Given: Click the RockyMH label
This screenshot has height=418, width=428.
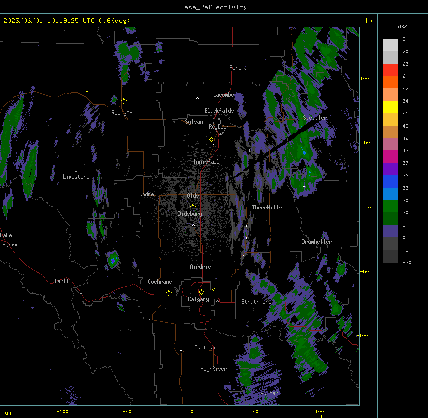Looking at the screenshot, I should point(122,113).
